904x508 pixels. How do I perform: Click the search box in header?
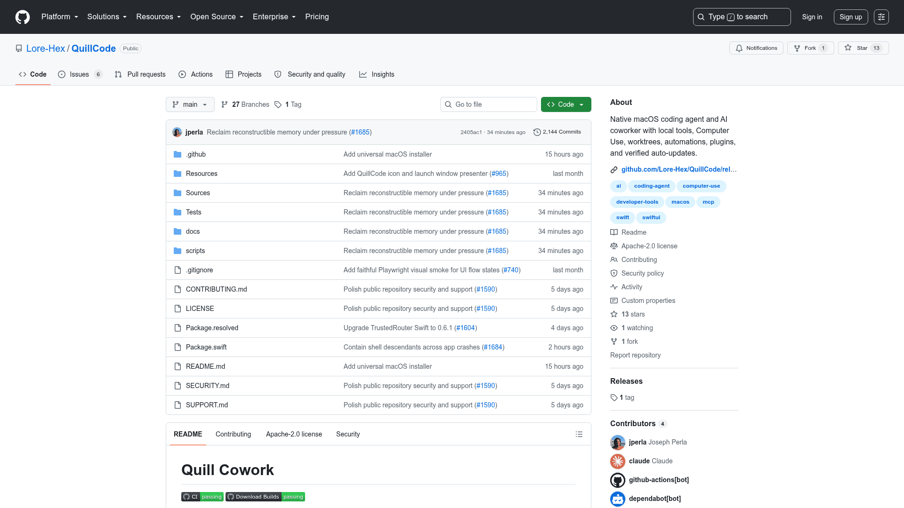(x=742, y=17)
